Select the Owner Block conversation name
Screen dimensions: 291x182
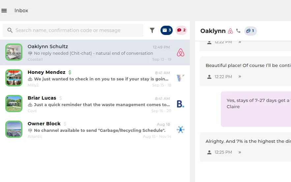[44, 124]
